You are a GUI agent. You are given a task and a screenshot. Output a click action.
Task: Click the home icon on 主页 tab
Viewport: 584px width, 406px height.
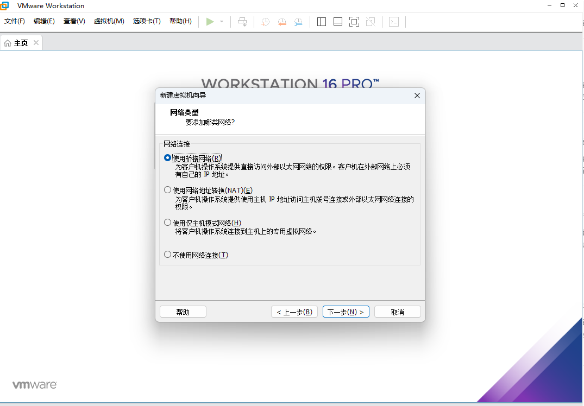click(x=8, y=43)
